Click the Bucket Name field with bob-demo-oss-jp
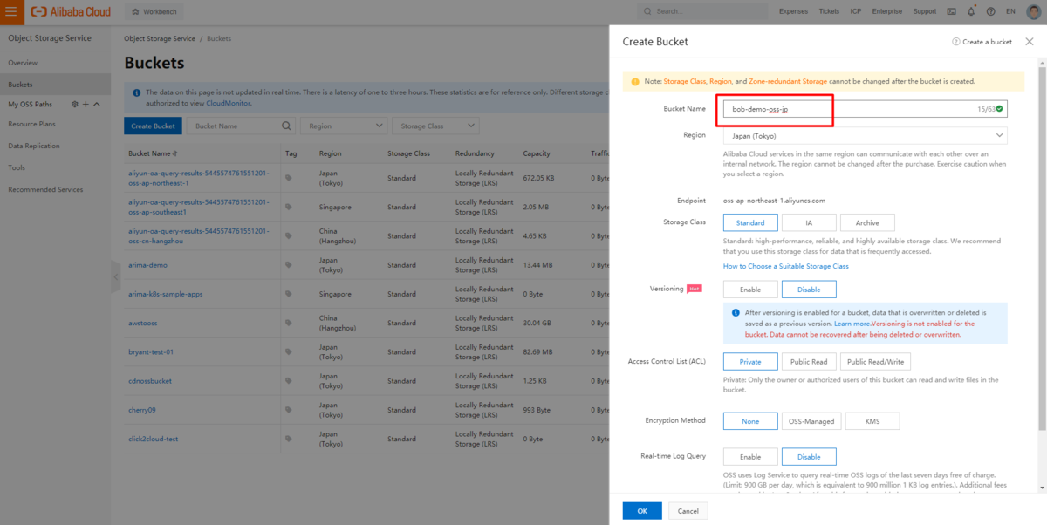 tap(866, 109)
